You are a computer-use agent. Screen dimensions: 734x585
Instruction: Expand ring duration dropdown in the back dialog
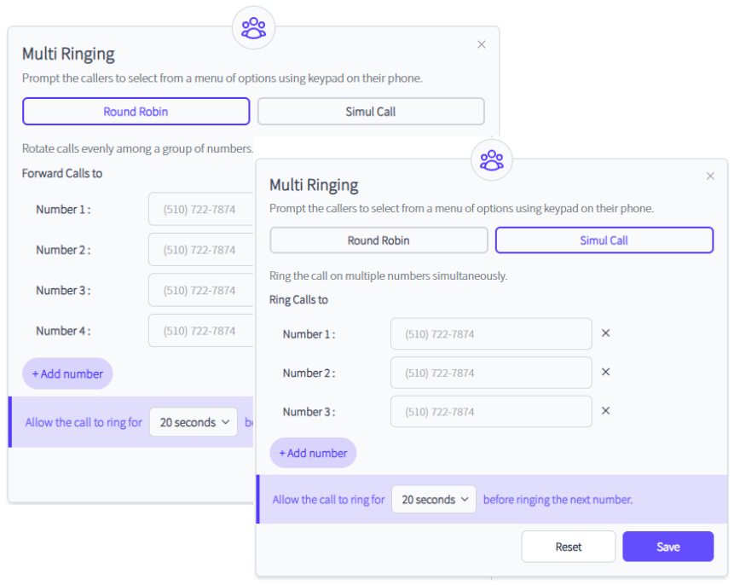[x=193, y=422]
